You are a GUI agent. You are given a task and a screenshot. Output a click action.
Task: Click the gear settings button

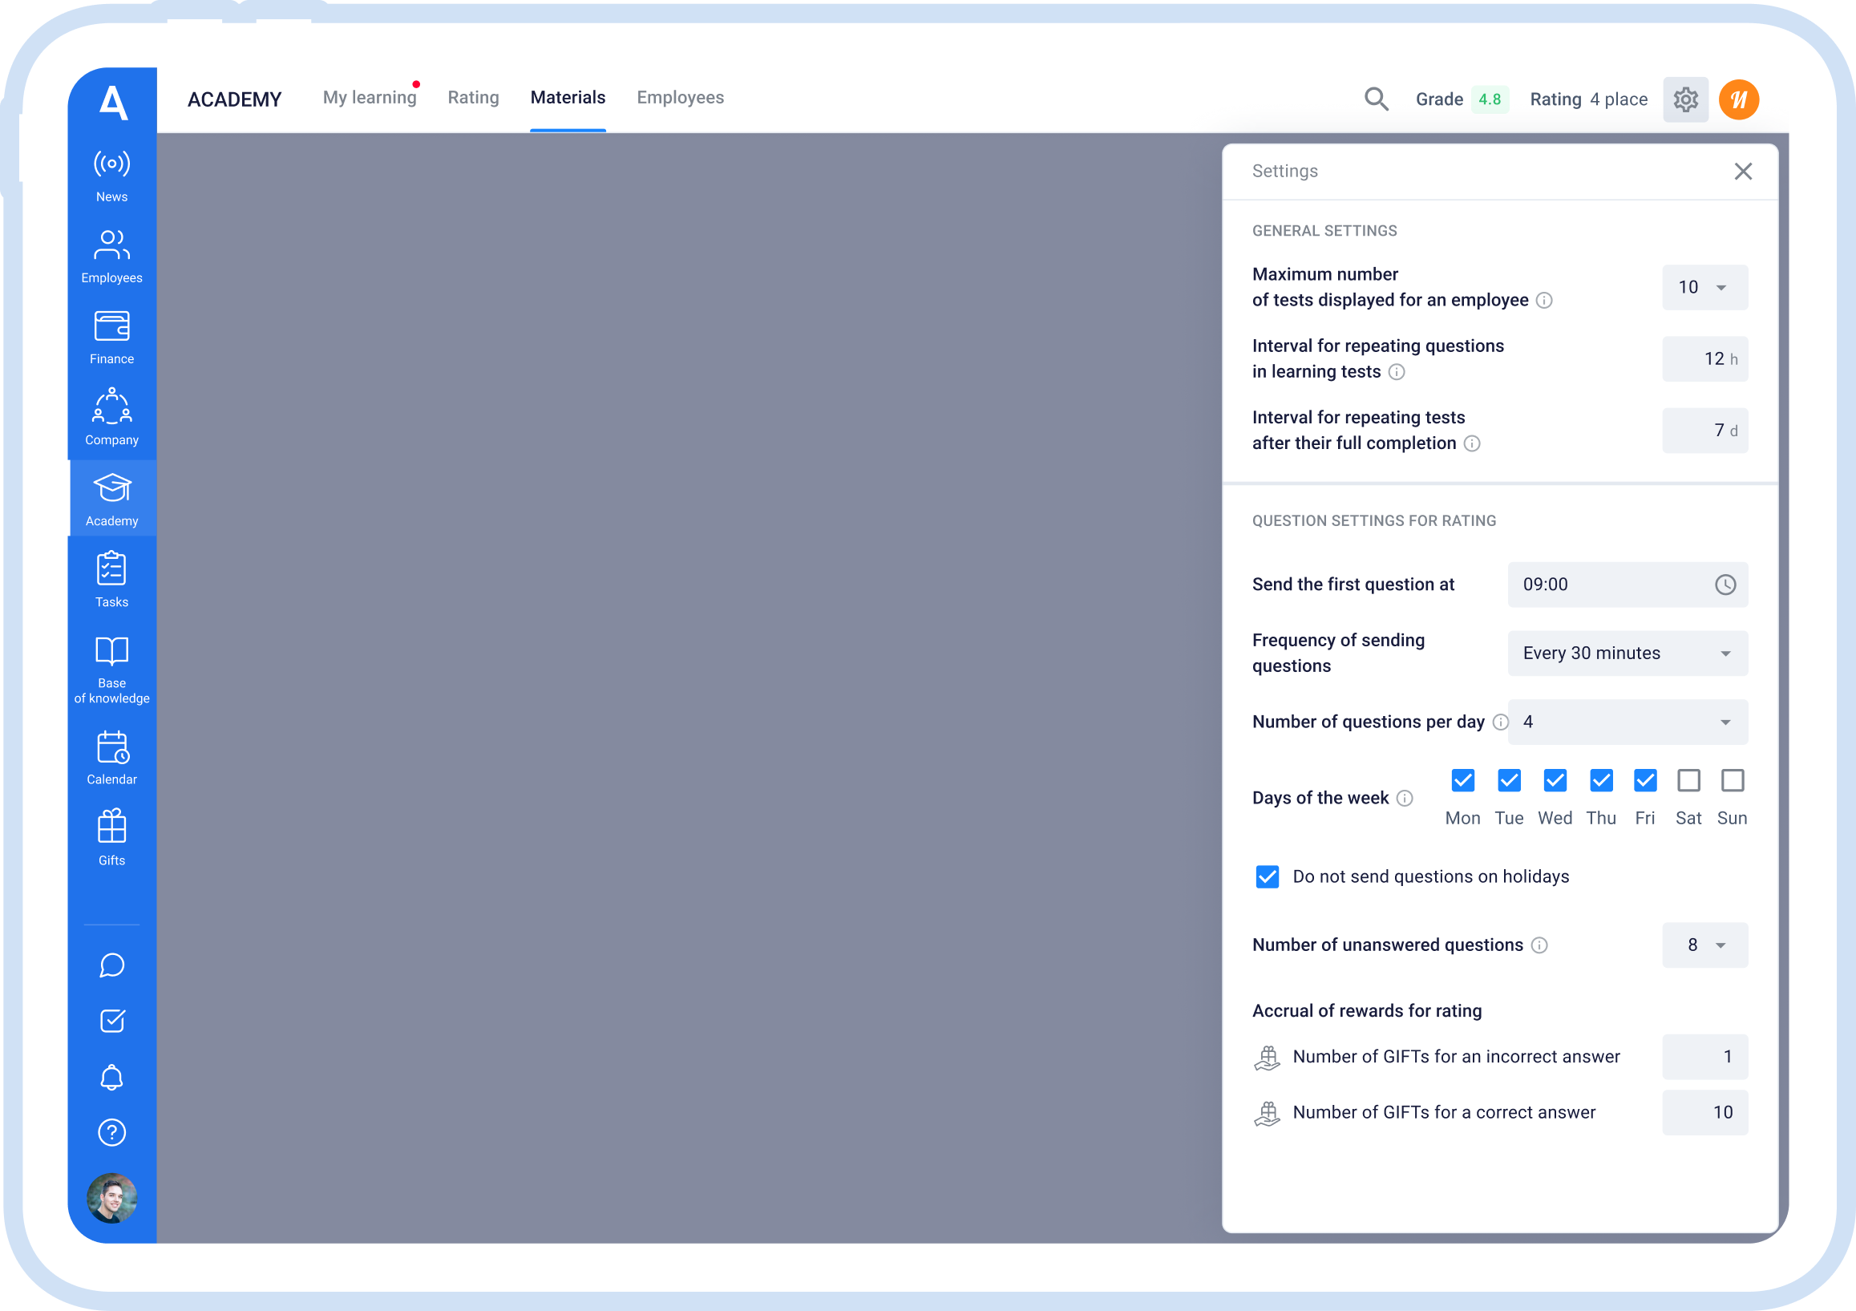coord(1684,99)
